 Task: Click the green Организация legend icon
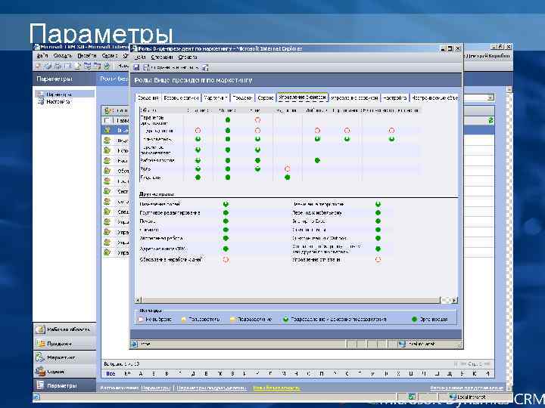tap(414, 319)
